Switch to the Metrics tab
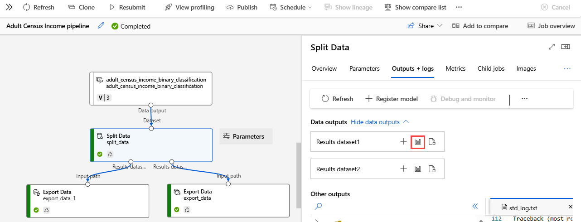Screen dimensions: 581x222 tap(455, 69)
